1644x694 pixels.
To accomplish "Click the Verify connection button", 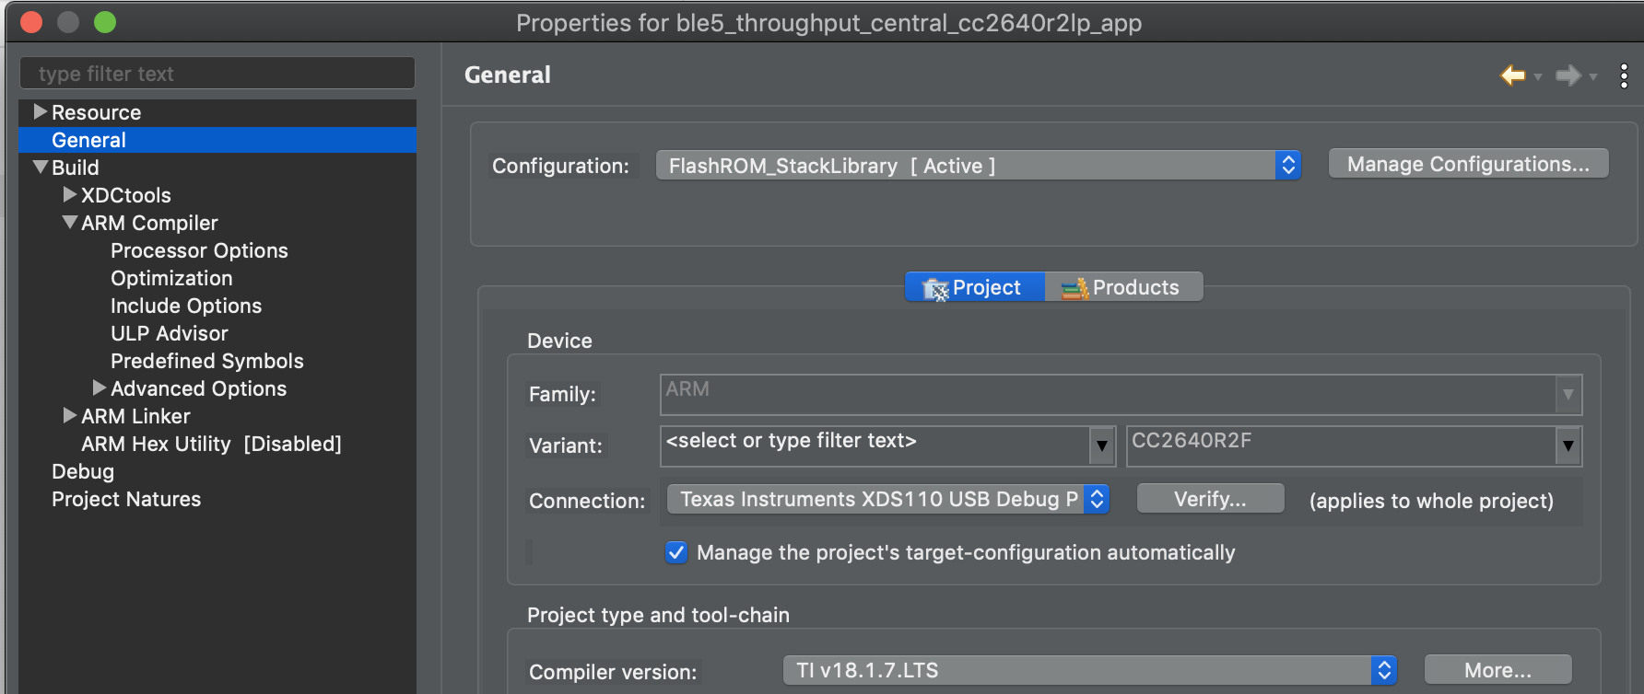I will coord(1210,499).
